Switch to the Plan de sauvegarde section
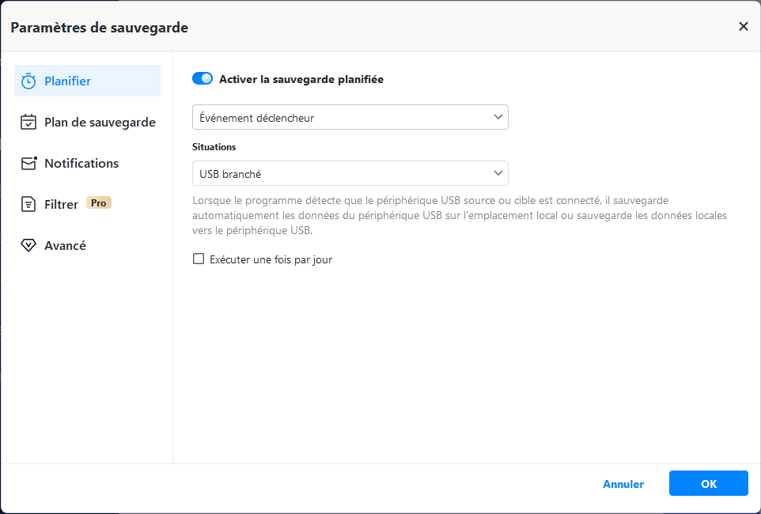761x514 pixels. 100,123
